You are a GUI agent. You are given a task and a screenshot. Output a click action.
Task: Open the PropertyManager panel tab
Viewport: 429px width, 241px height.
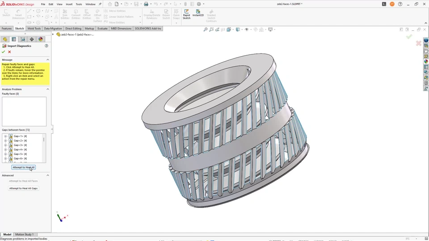pos(14,39)
